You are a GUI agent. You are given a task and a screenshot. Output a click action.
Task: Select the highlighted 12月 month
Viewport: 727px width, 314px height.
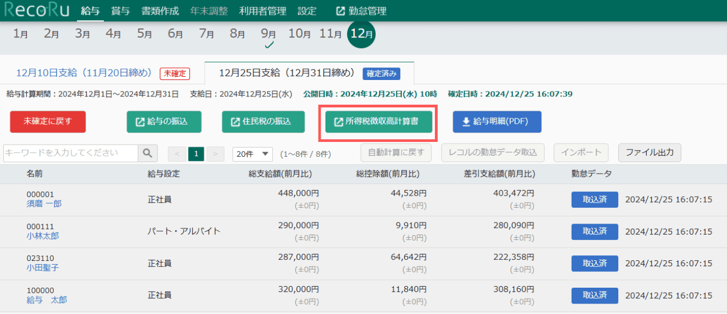pos(361,34)
